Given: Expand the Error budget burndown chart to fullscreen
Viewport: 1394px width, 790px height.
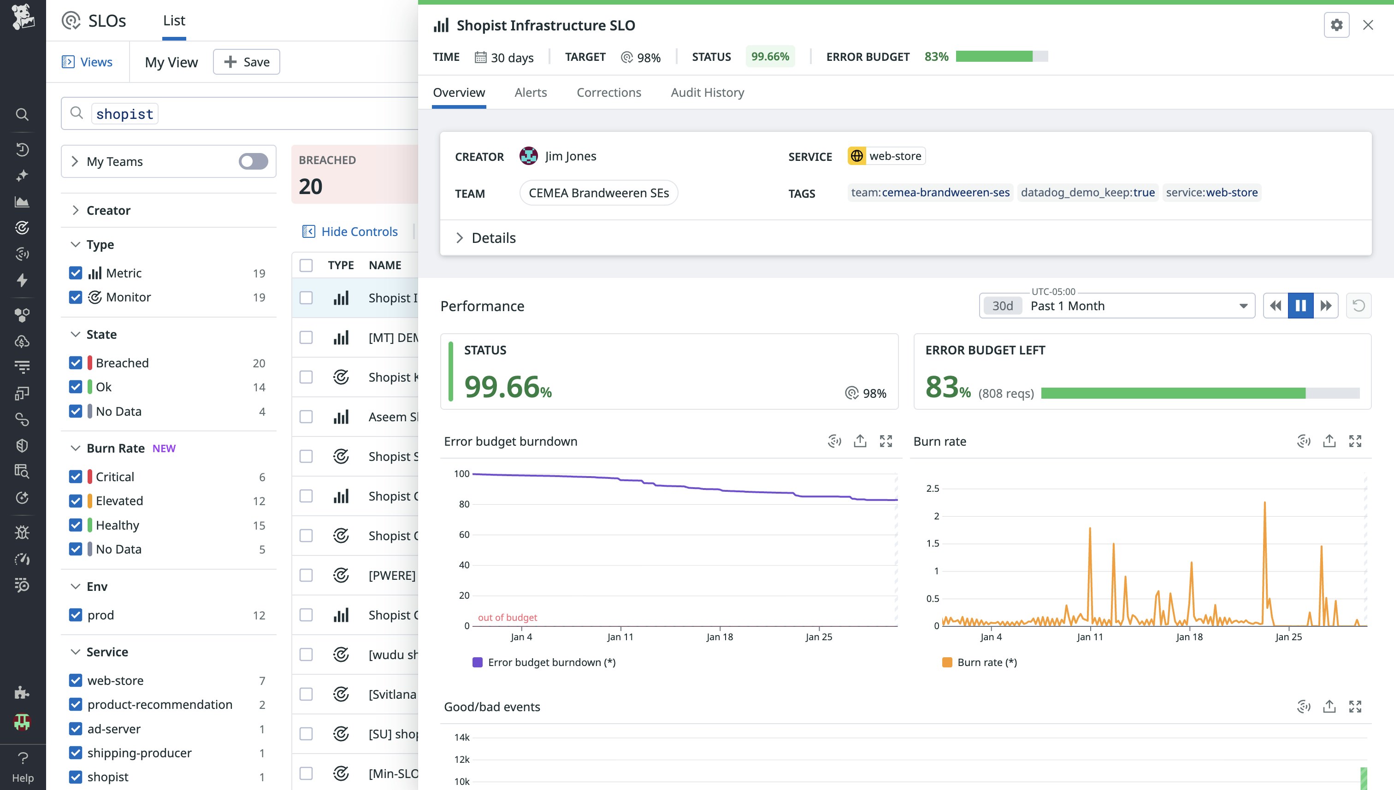Looking at the screenshot, I should pyautogui.click(x=886, y=441).
